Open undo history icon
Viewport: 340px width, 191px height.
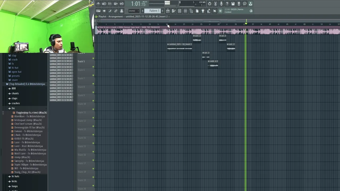click(210, 3)
